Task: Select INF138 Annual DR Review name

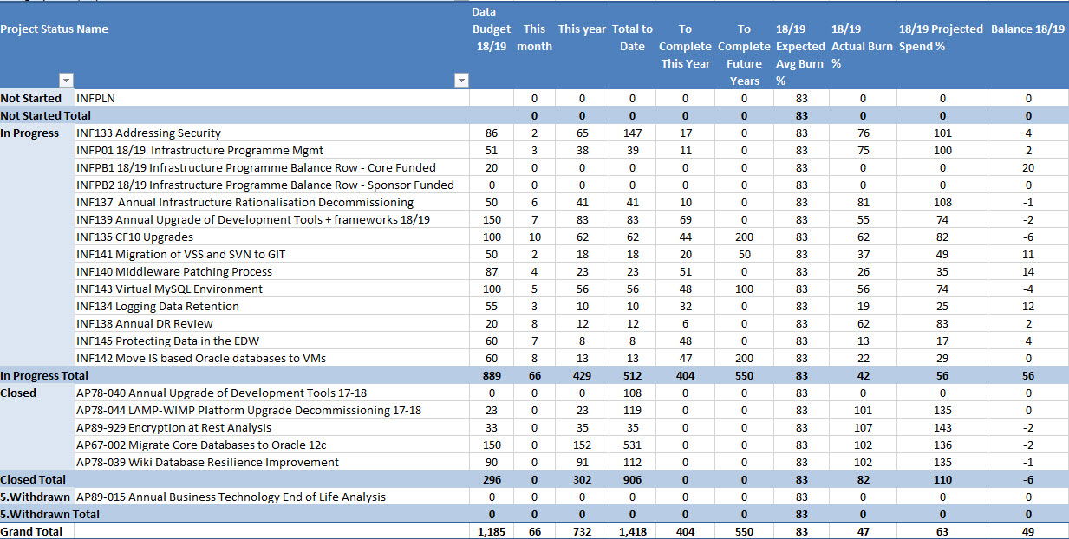Action: click(144, 323)
